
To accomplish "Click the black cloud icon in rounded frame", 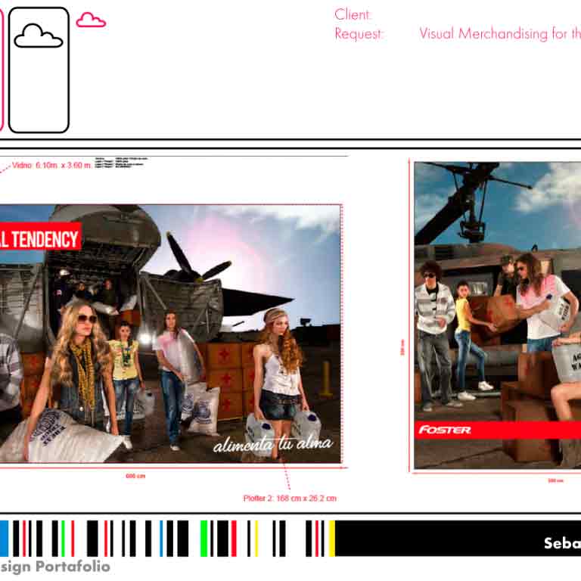I will (x=39, y=36).
